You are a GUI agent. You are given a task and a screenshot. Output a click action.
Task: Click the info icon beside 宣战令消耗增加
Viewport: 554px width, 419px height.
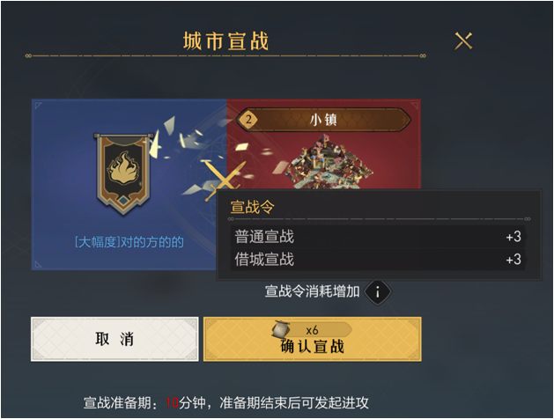tap(377, 292)
